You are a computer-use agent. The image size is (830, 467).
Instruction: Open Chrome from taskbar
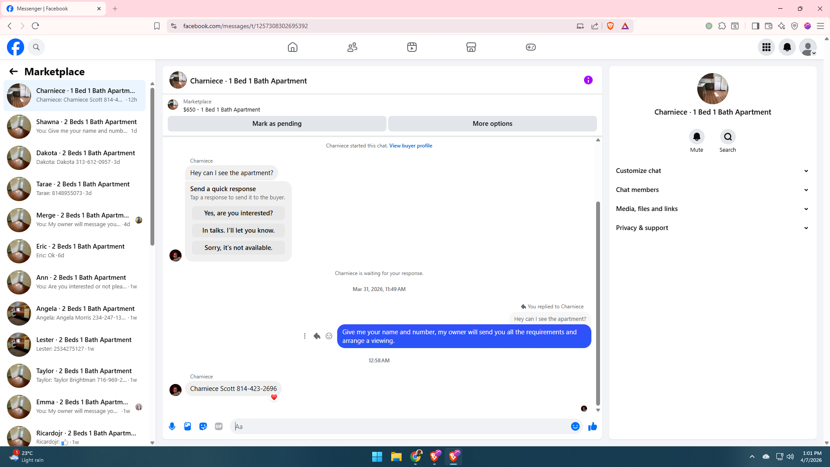click(x=416, y=457)
